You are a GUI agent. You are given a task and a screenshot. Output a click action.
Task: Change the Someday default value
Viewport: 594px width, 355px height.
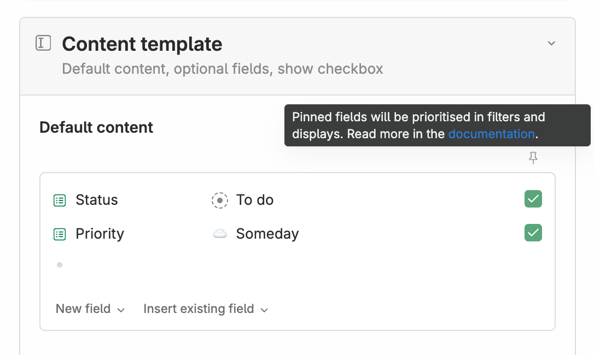pos(267,234)
